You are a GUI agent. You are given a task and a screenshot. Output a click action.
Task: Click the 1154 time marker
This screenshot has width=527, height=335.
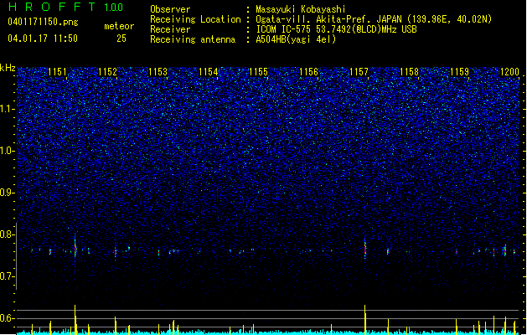[x=209, y=72]
